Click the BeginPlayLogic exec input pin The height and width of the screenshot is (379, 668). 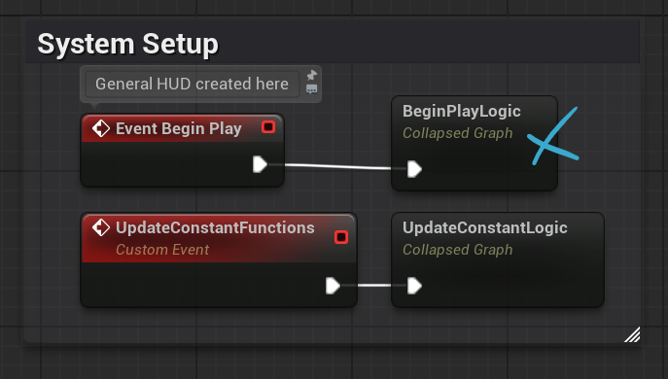coord(414,169)
